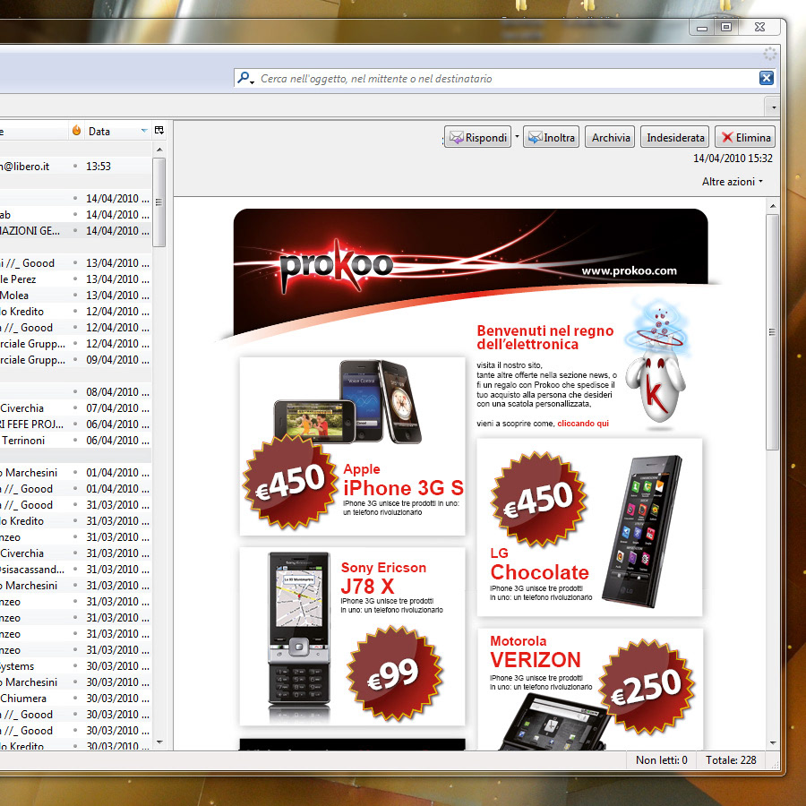
Task: Toggle junk dot on the Chiumera row
Action: 75,698
